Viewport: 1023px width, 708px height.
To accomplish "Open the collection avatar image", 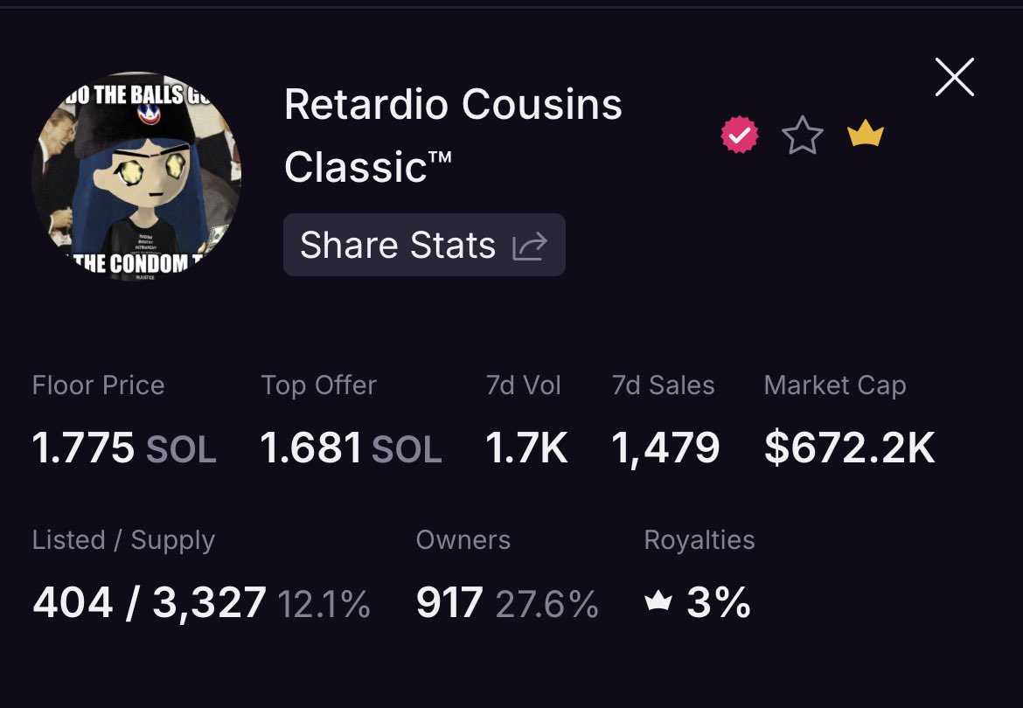I will click(x=136, y=177).
